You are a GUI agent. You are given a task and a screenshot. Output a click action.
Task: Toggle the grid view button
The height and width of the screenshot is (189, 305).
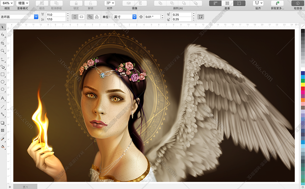[227, 3]
